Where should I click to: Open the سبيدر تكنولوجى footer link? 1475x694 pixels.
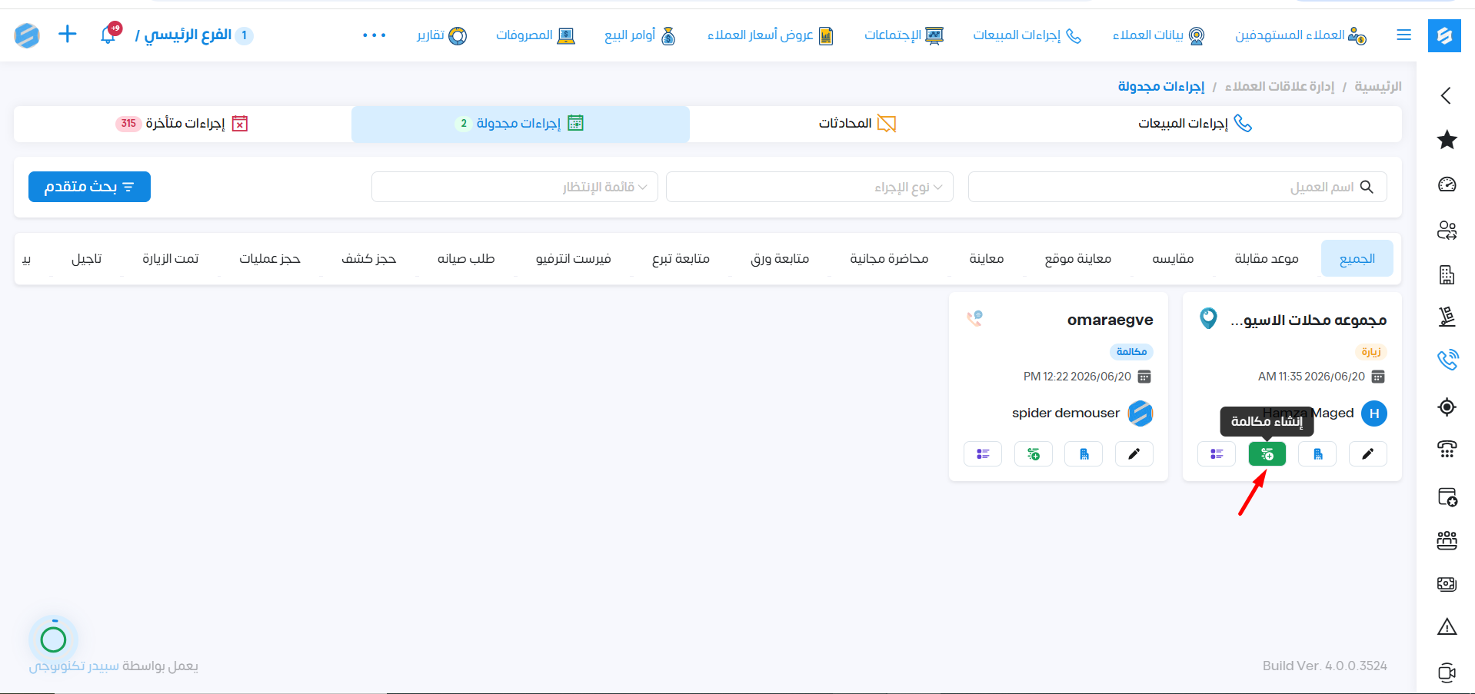tap(74, 666)
